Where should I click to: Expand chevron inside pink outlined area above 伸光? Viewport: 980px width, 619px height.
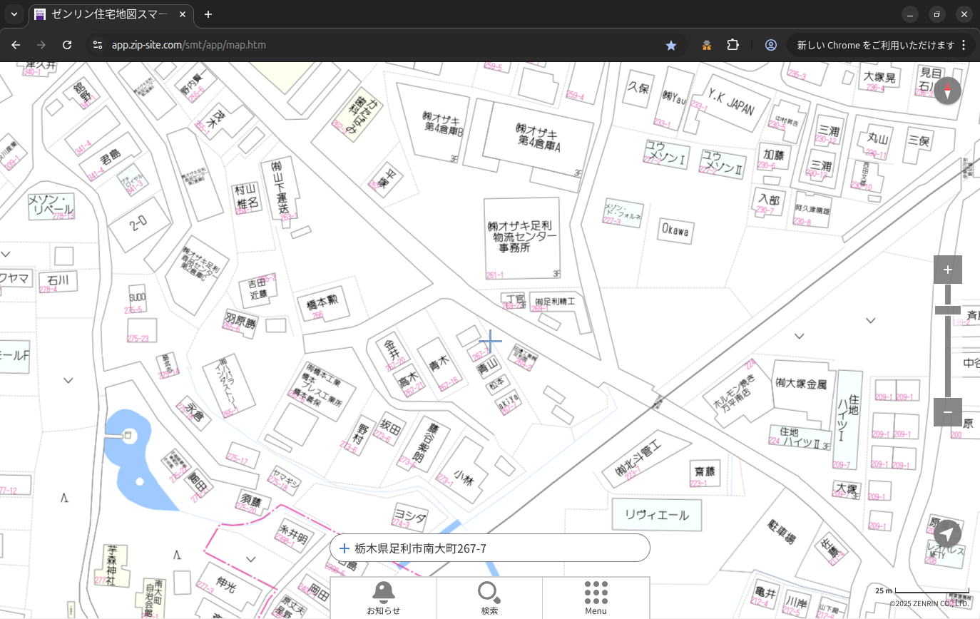point(250,559)
